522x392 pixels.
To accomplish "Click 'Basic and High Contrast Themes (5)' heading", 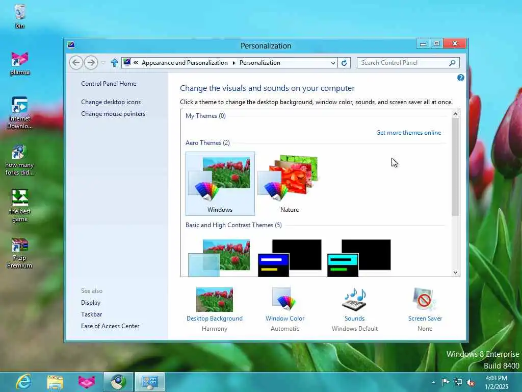I will tap(233, 225).
